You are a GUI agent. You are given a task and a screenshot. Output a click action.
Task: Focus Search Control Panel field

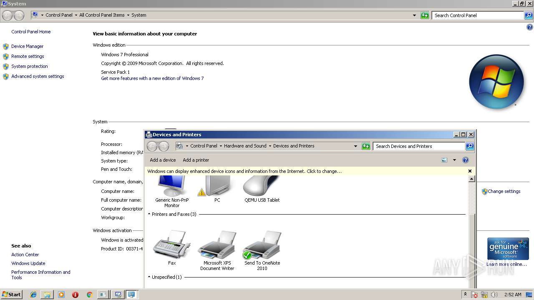(x=478, y=15)
